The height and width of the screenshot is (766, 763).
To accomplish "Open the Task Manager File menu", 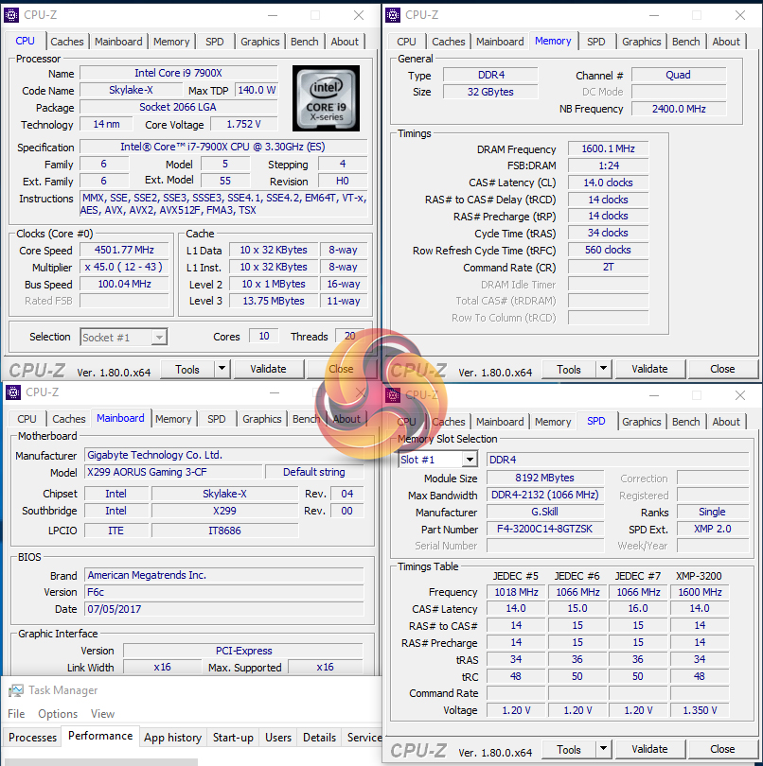I will tap(16, 714).
